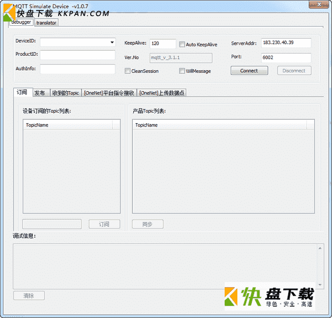Image resolution: width=332 pixels, height=318 pixels.
Task: Open the 收到的Topic tab
Action: click(x=66, y=93)
